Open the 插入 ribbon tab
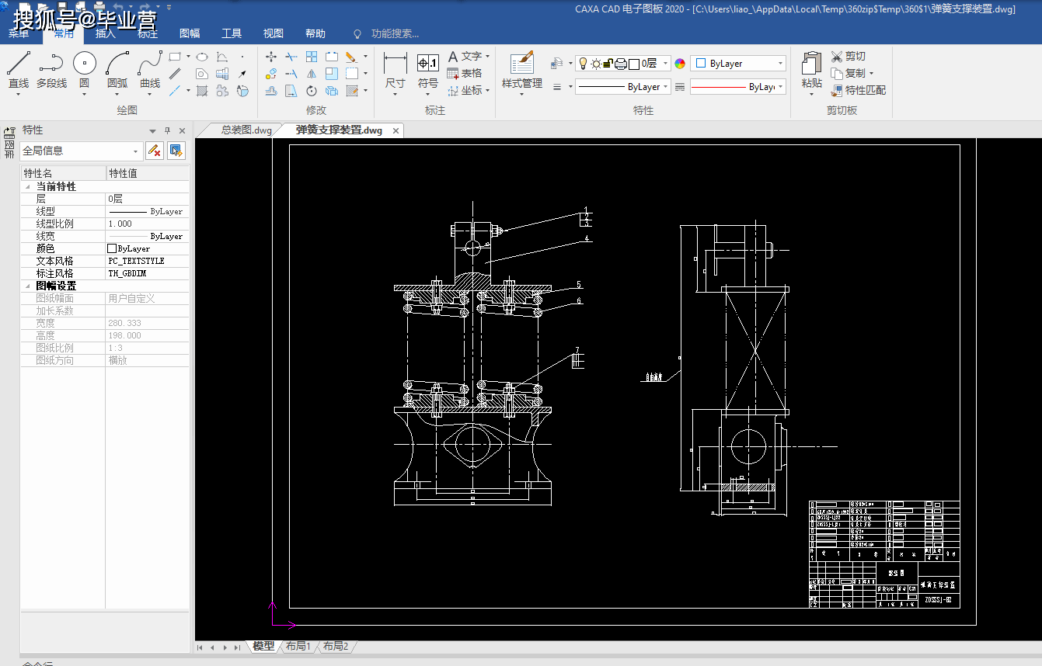This screenshot has width=1042, height=666. click(x=105, y=33)
